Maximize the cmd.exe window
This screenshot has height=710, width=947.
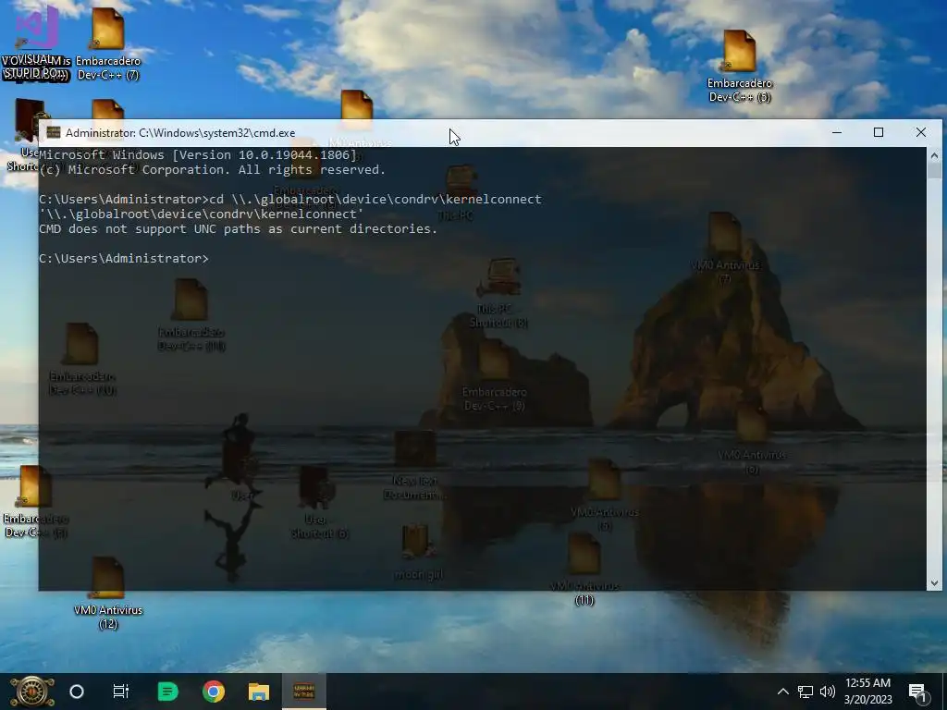(879, 132)
